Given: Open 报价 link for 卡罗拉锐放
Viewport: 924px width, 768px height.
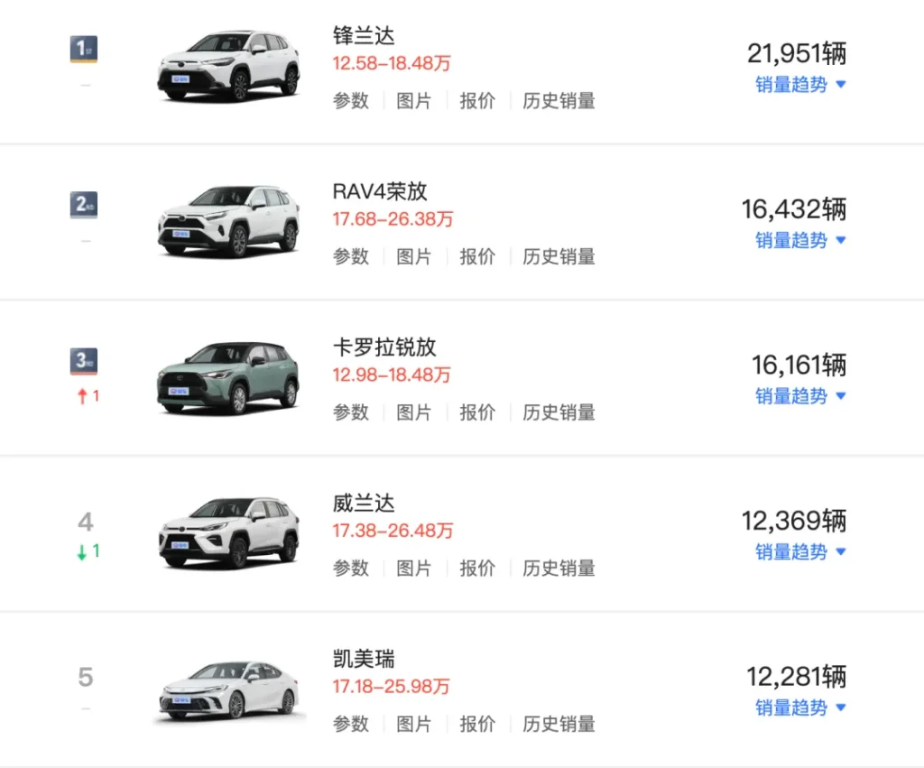Looking at the screenshot, I should point(477,412).
